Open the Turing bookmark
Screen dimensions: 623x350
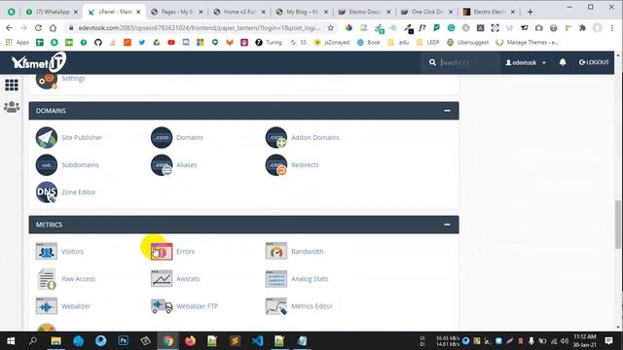pos(269,42)
